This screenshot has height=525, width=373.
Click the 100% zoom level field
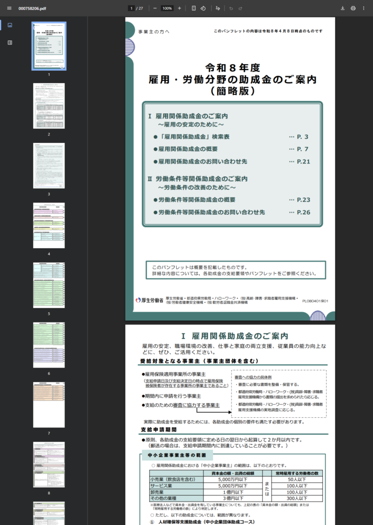click(167, 8)
